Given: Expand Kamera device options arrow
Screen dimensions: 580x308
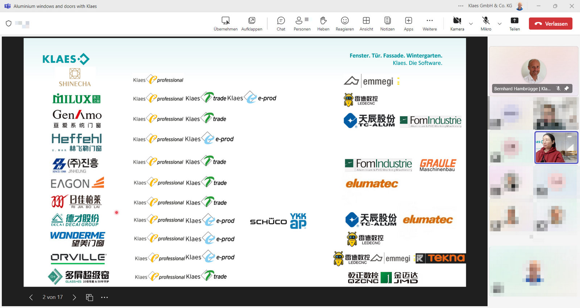Looking at the screenshot, I should (x=471, y=24).
